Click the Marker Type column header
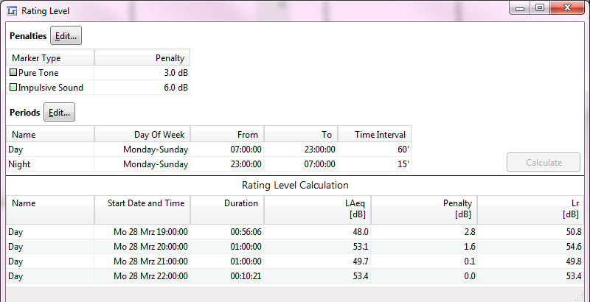 (x=50, y=58)
